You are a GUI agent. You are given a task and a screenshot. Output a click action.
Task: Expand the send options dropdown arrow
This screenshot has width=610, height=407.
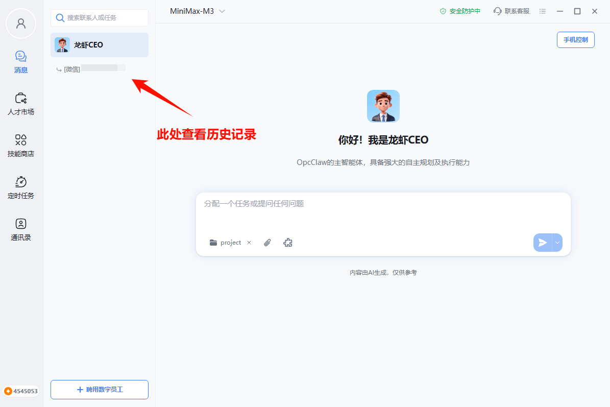(557, 243)
